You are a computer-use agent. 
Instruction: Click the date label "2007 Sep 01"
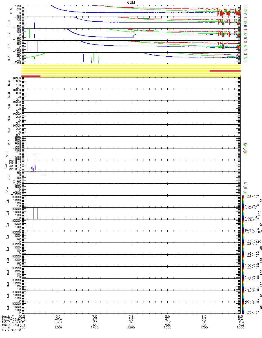pos(11,331)
